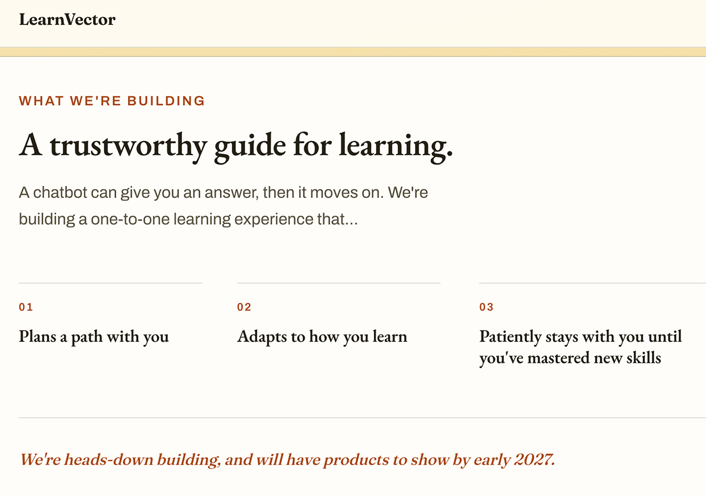Click the 'A trustworthy guide for learning.' headline
The height and width of the screenshot is (496, 706).
coord(235,146)
